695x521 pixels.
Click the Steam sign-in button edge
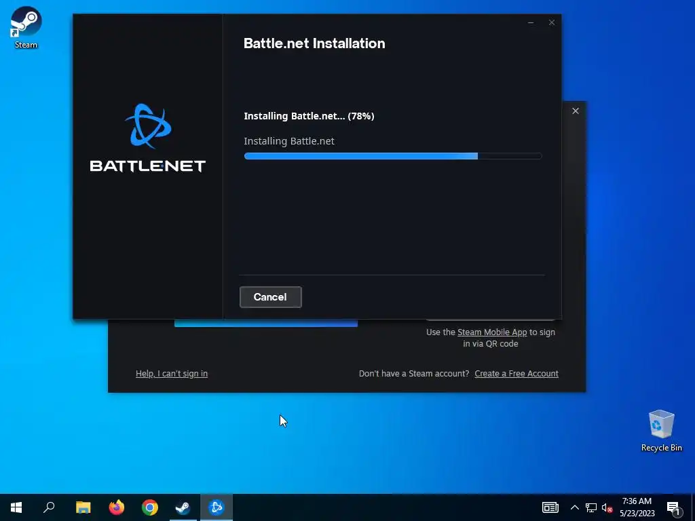[266, 323]
